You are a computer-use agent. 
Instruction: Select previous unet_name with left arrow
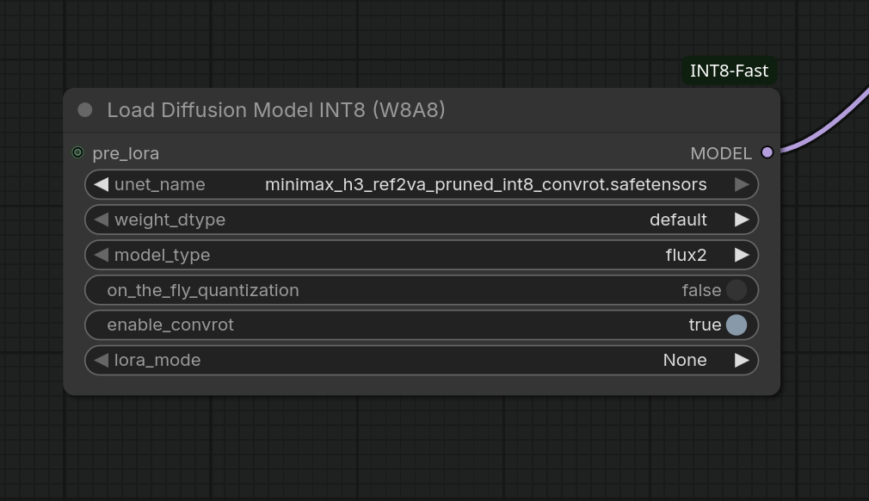click(x=102, y=184)
